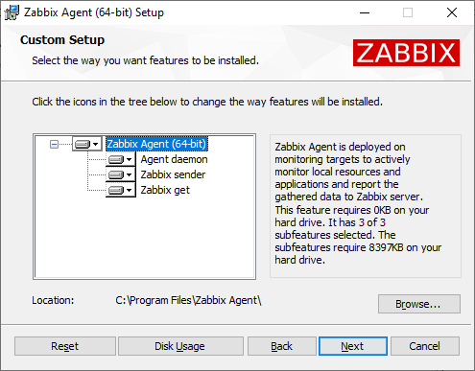Screen dimensions: 475x371
Task: Go Back to previous setup step
Action: [x=282, y=346]
